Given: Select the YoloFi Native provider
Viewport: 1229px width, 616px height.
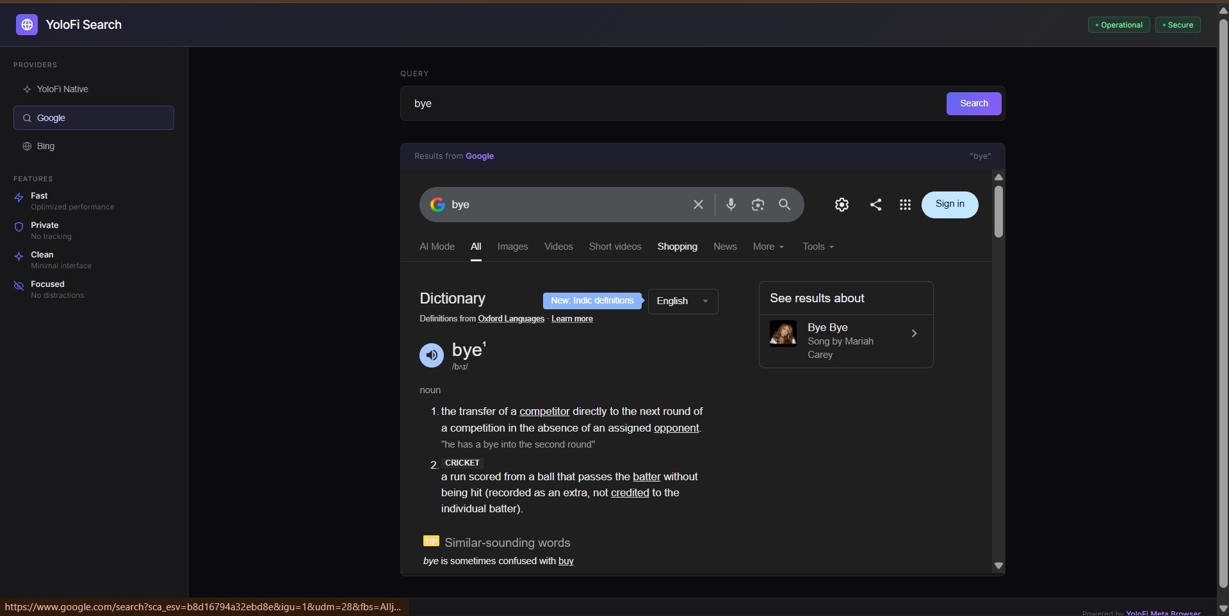Looking at the screenshot, I should pos(94,89).
